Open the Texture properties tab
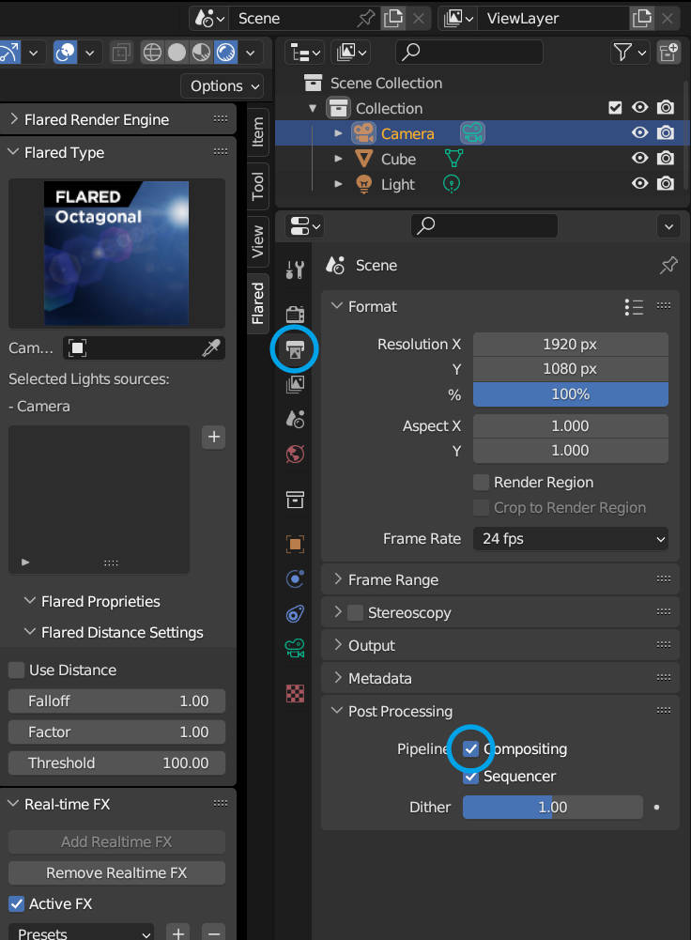The image size is (691, 940). coord(295,694)
